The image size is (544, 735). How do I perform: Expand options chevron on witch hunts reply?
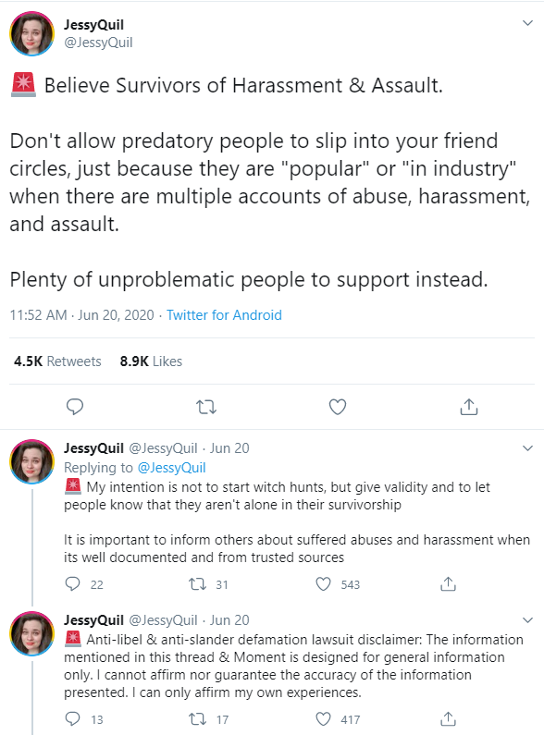pos(527,448)
